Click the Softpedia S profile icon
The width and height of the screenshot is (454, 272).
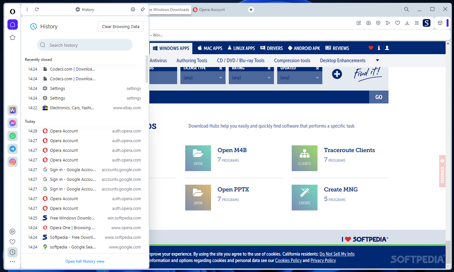click(427, 23)
